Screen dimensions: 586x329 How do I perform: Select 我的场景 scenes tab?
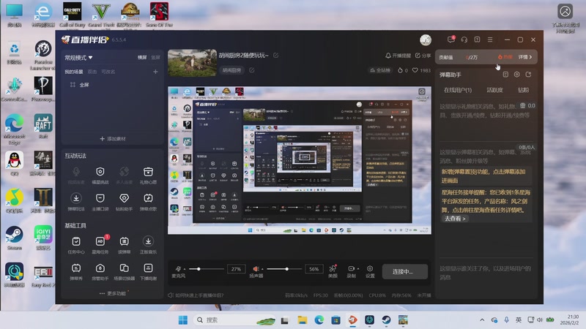(74, 72)
